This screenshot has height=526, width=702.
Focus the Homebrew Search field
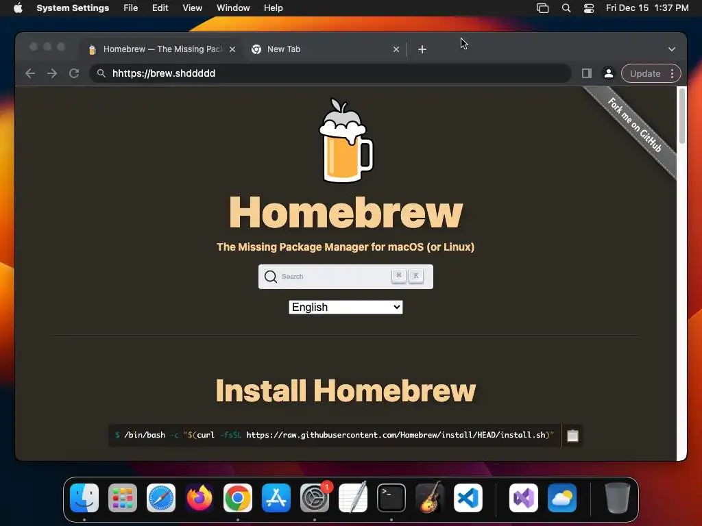point(346,277)
